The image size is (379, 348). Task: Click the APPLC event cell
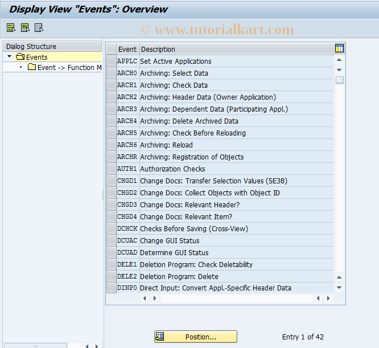(x=127, y=61)
